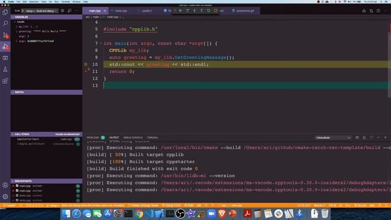Image resolution: width=391 pixels, height=220 pixels.
Task: Maximize the bottom panel
Action: 378,137
